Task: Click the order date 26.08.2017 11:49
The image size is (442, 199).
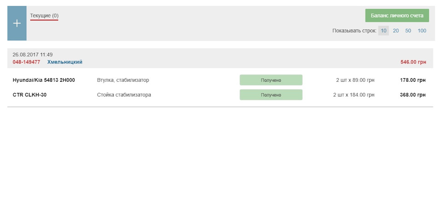Action: 32,55
